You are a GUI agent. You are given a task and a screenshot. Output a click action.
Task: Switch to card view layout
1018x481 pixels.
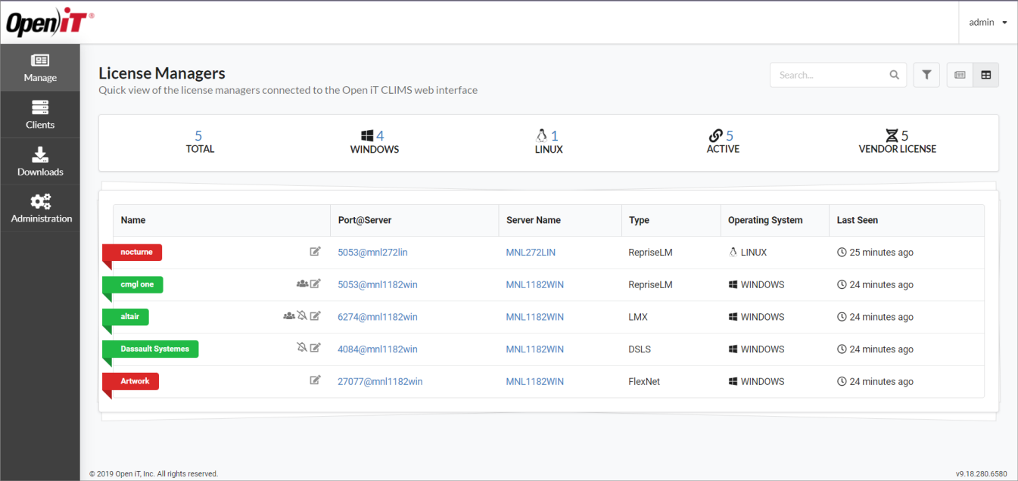click(x=960, y=75)
